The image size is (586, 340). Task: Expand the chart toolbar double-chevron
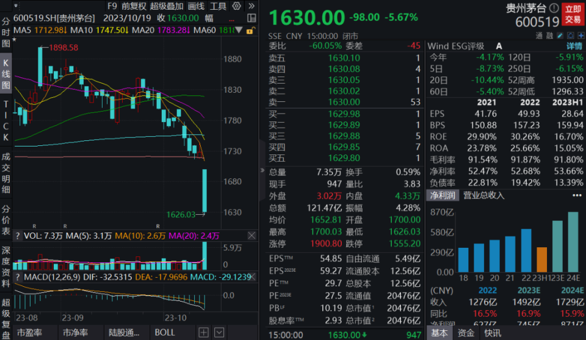pos(251,6)
